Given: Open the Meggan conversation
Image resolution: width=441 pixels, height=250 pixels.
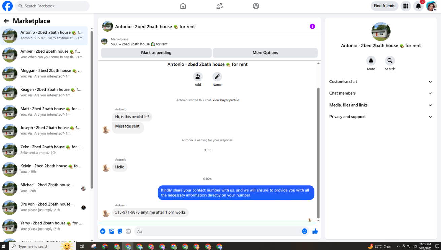Looking at the screenshot, I should click(x=44, y=74).
